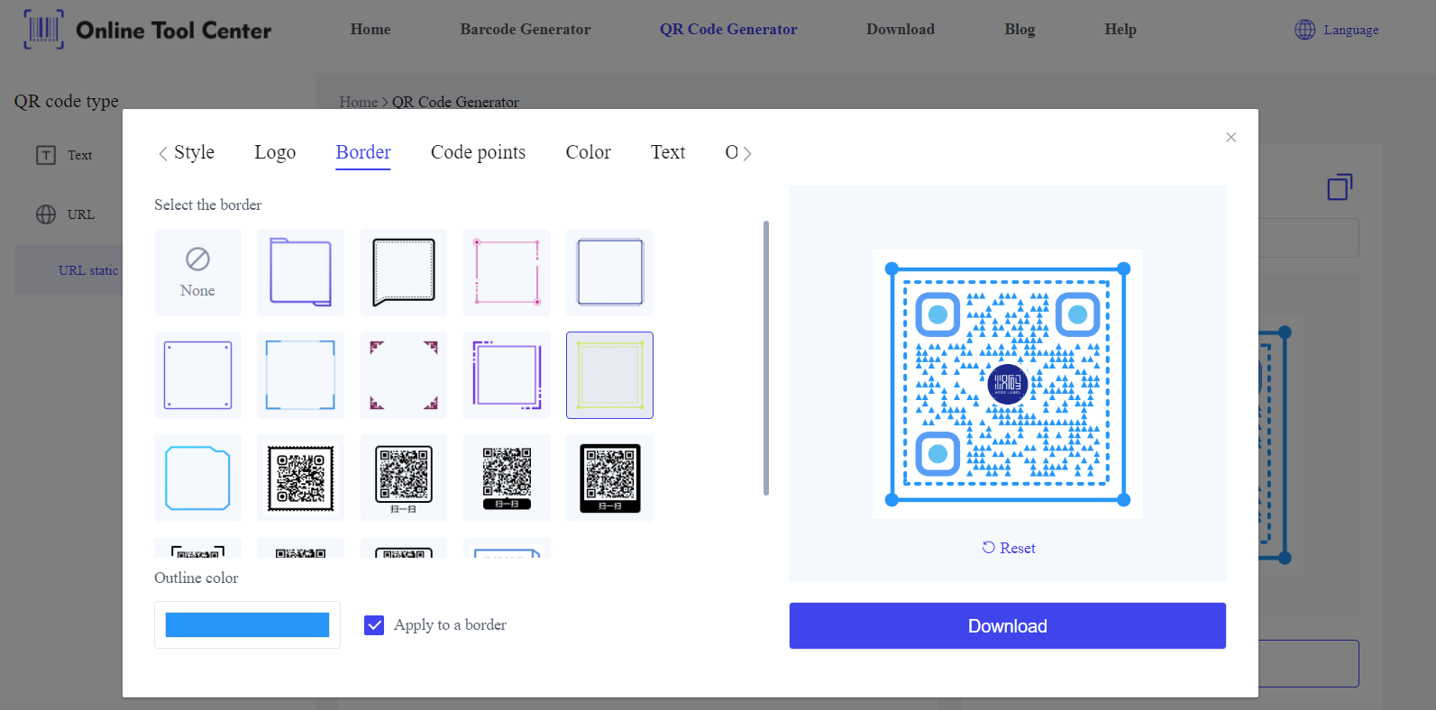The image size is (1436, 710).
Task: Click the Language globe icon
Action: coord(1304,30)
